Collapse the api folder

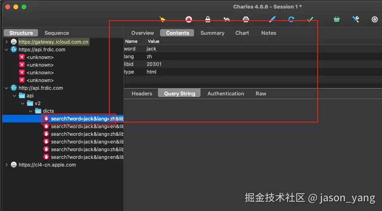[x=15, y=96]
